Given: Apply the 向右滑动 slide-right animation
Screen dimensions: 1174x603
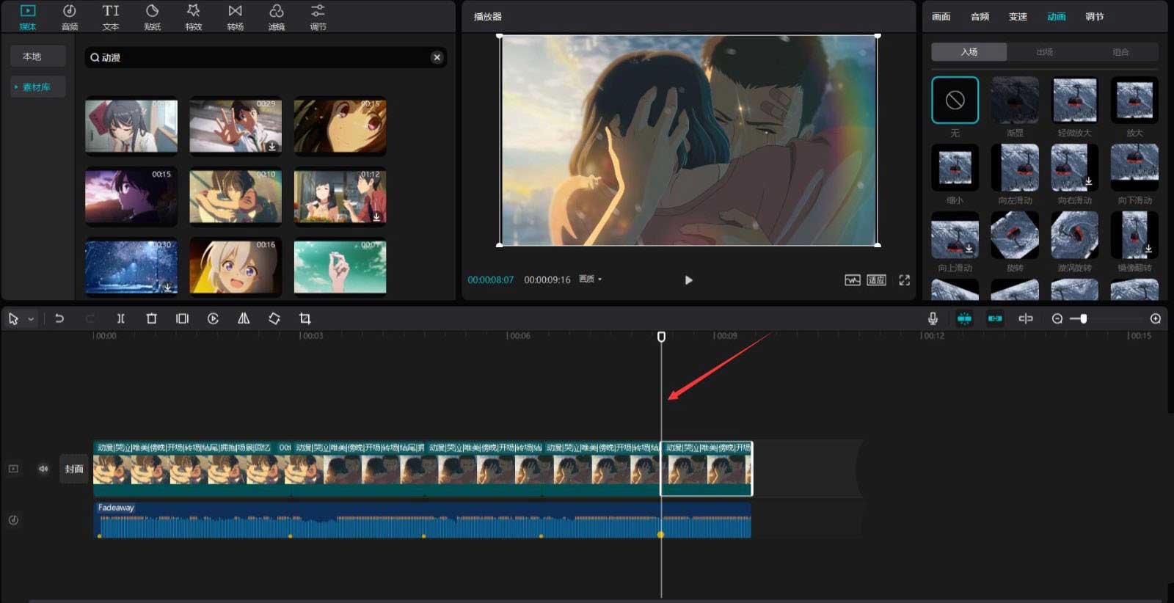Looking at the screenshot, I should point(1075,167).
